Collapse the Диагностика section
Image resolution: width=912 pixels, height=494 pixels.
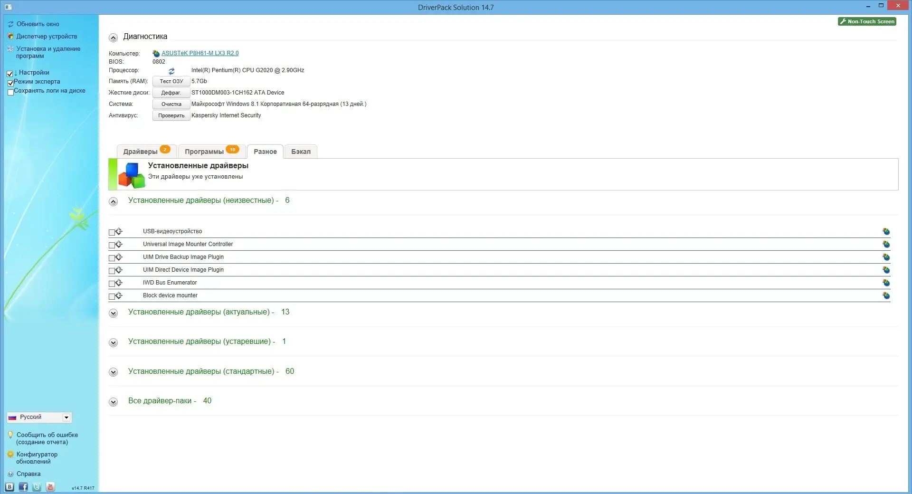point(113,38)
